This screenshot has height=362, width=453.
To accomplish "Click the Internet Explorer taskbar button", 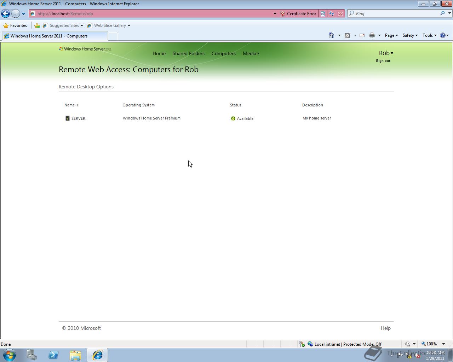I will [x=97, y=355].
